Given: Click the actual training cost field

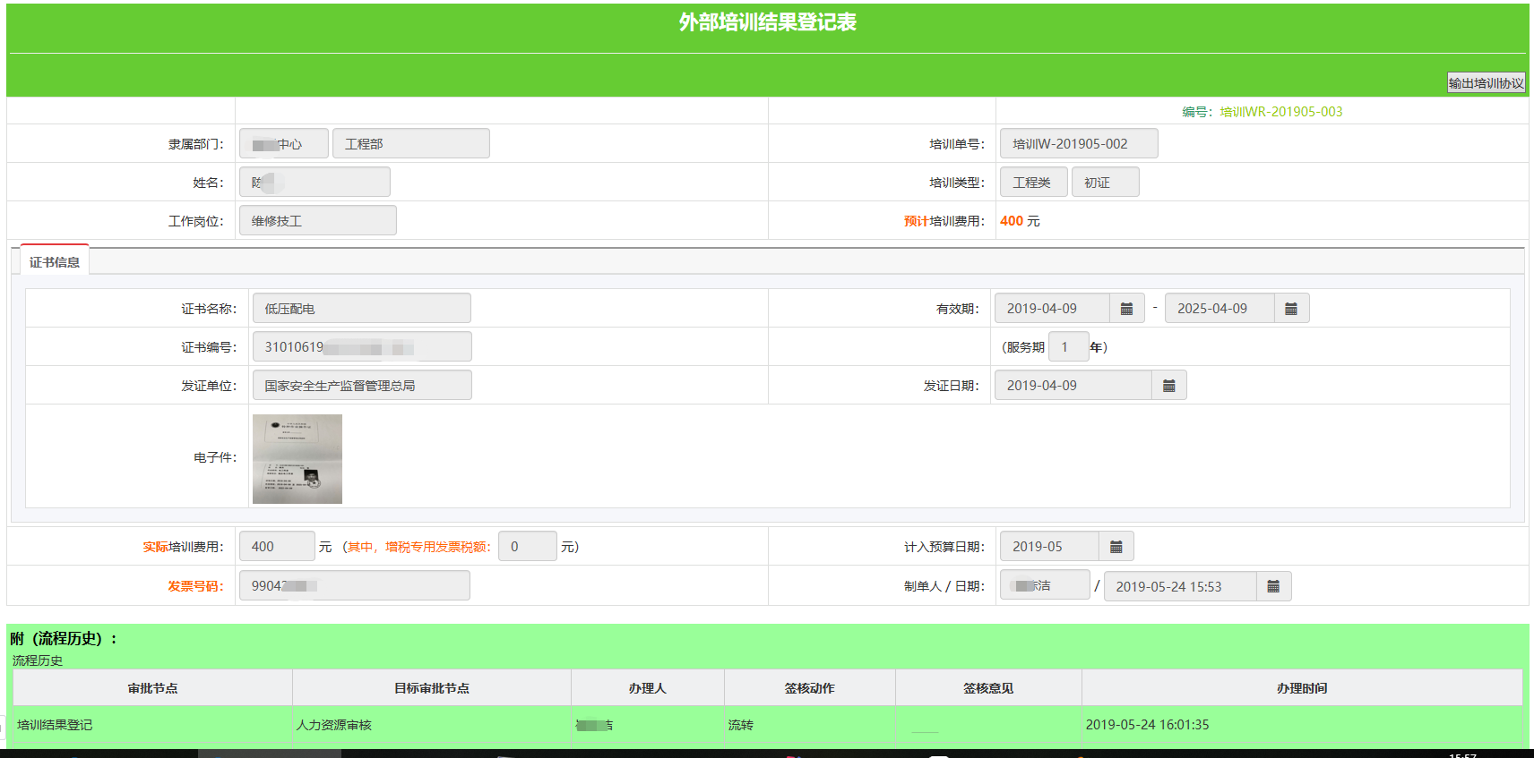Looking at the screenshot, I should [276, 547].
